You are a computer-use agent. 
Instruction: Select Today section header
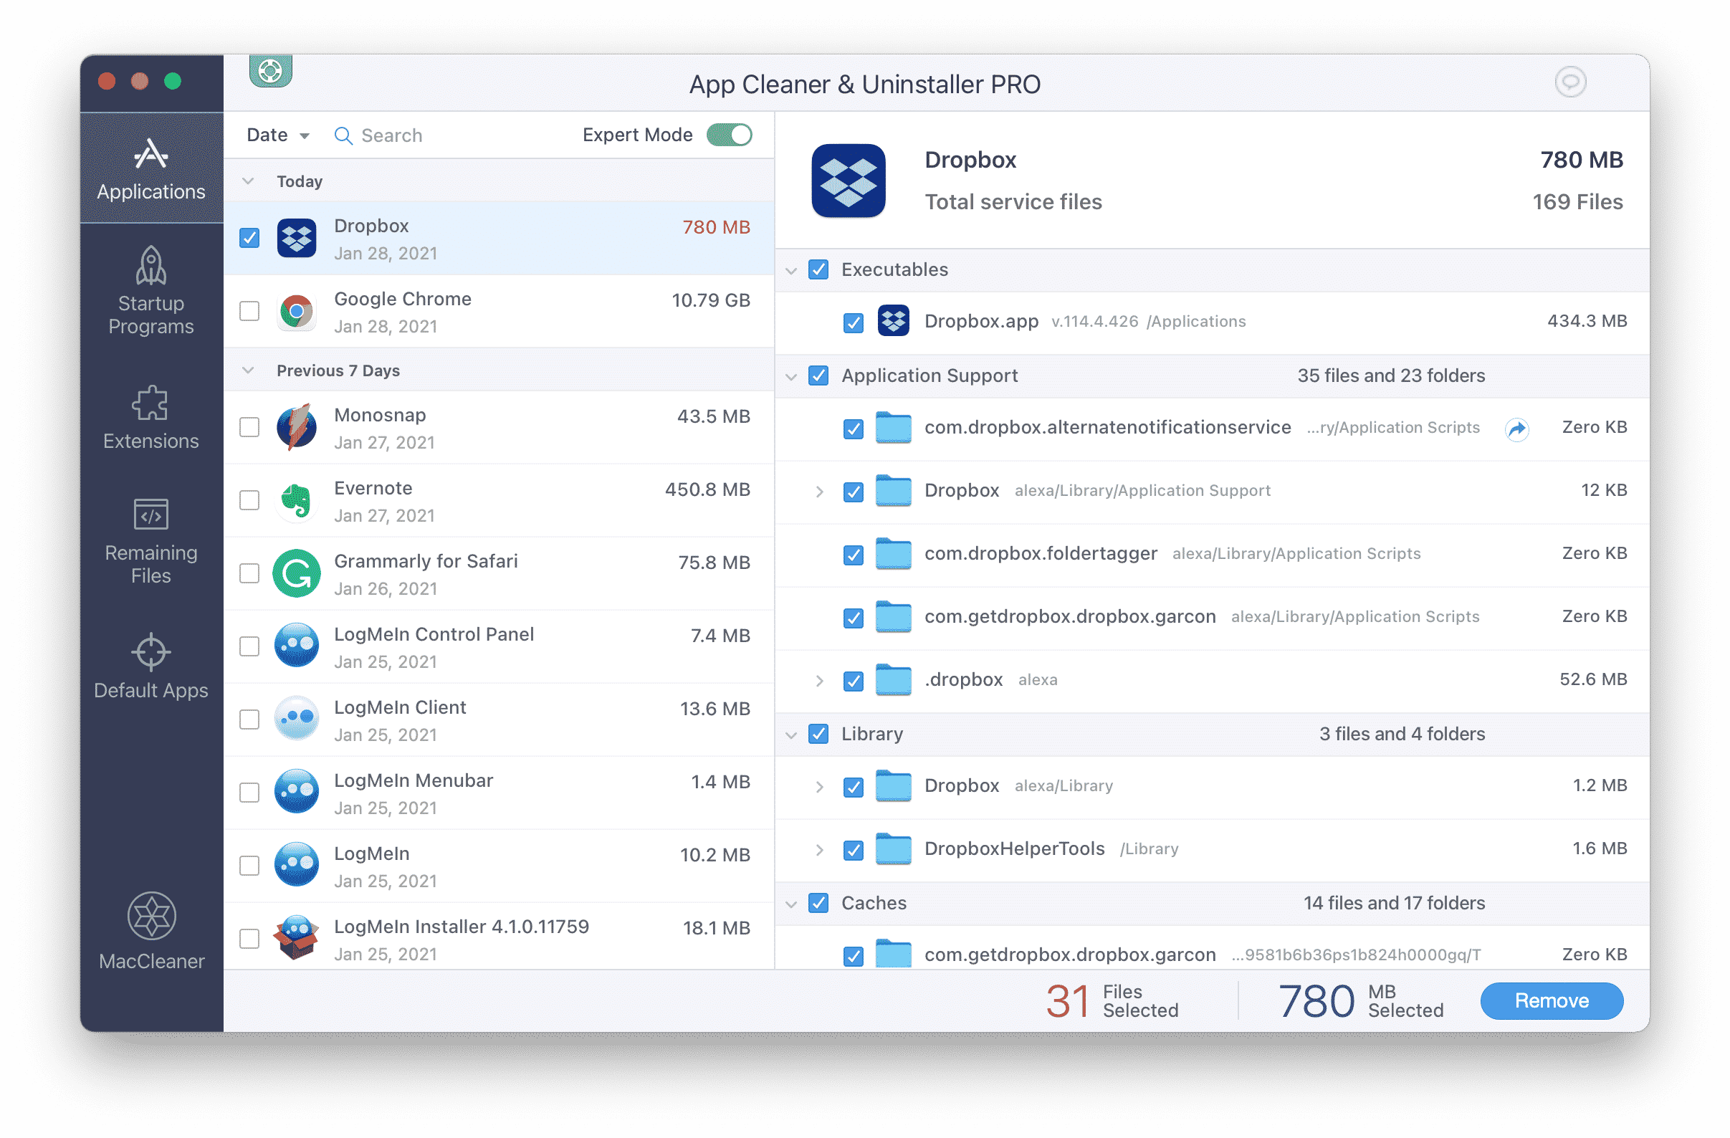pyautogui.click(x=301, y=181)
